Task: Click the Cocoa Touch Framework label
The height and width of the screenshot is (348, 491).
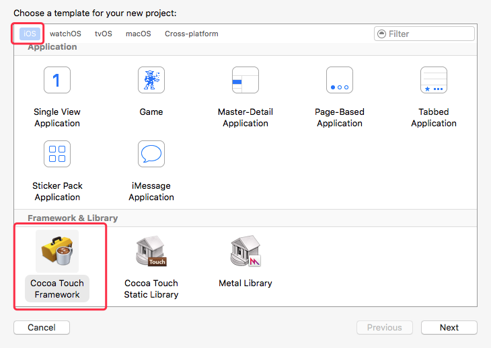Action: 57,289
